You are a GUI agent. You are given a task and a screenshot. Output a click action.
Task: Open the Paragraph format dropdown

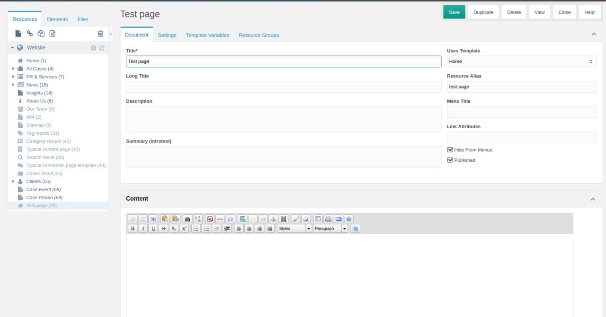point(330,229)
